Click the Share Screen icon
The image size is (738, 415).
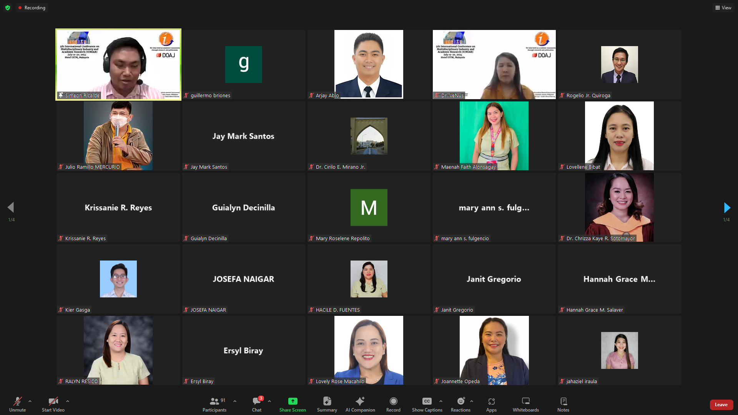click(x=293, y=401)
